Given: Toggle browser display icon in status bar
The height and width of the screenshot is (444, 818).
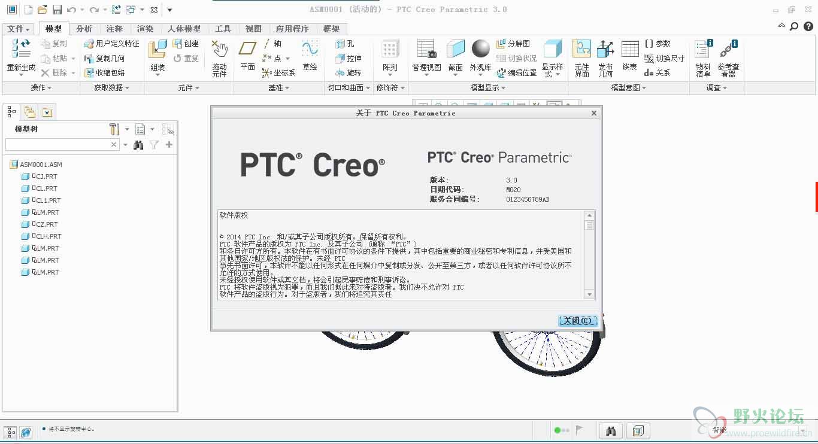Looking at the screenshot, I should click(26, 431).
